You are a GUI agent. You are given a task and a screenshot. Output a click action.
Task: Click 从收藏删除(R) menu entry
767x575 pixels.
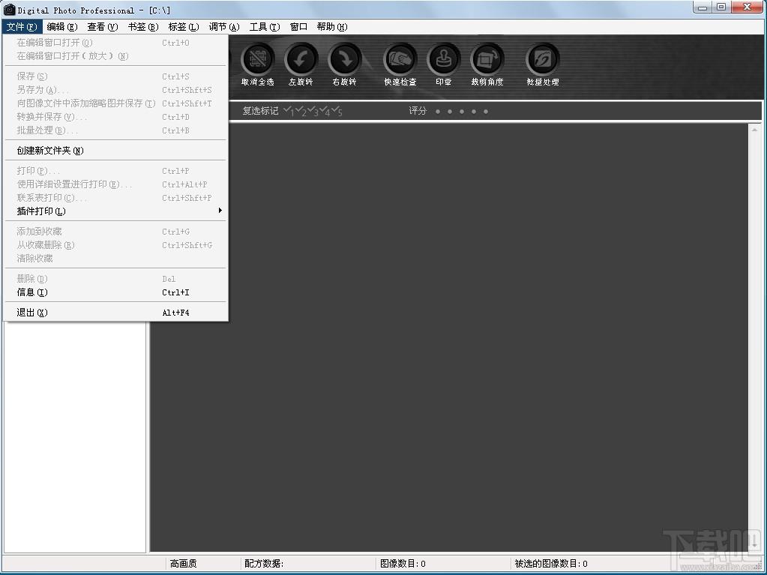115,245
